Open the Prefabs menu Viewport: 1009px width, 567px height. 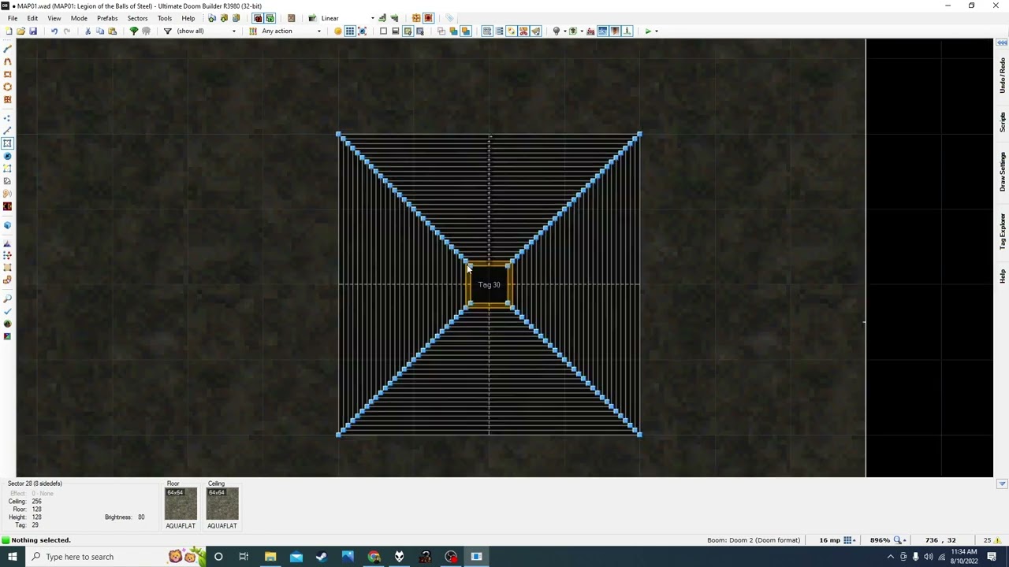[107, 18]
